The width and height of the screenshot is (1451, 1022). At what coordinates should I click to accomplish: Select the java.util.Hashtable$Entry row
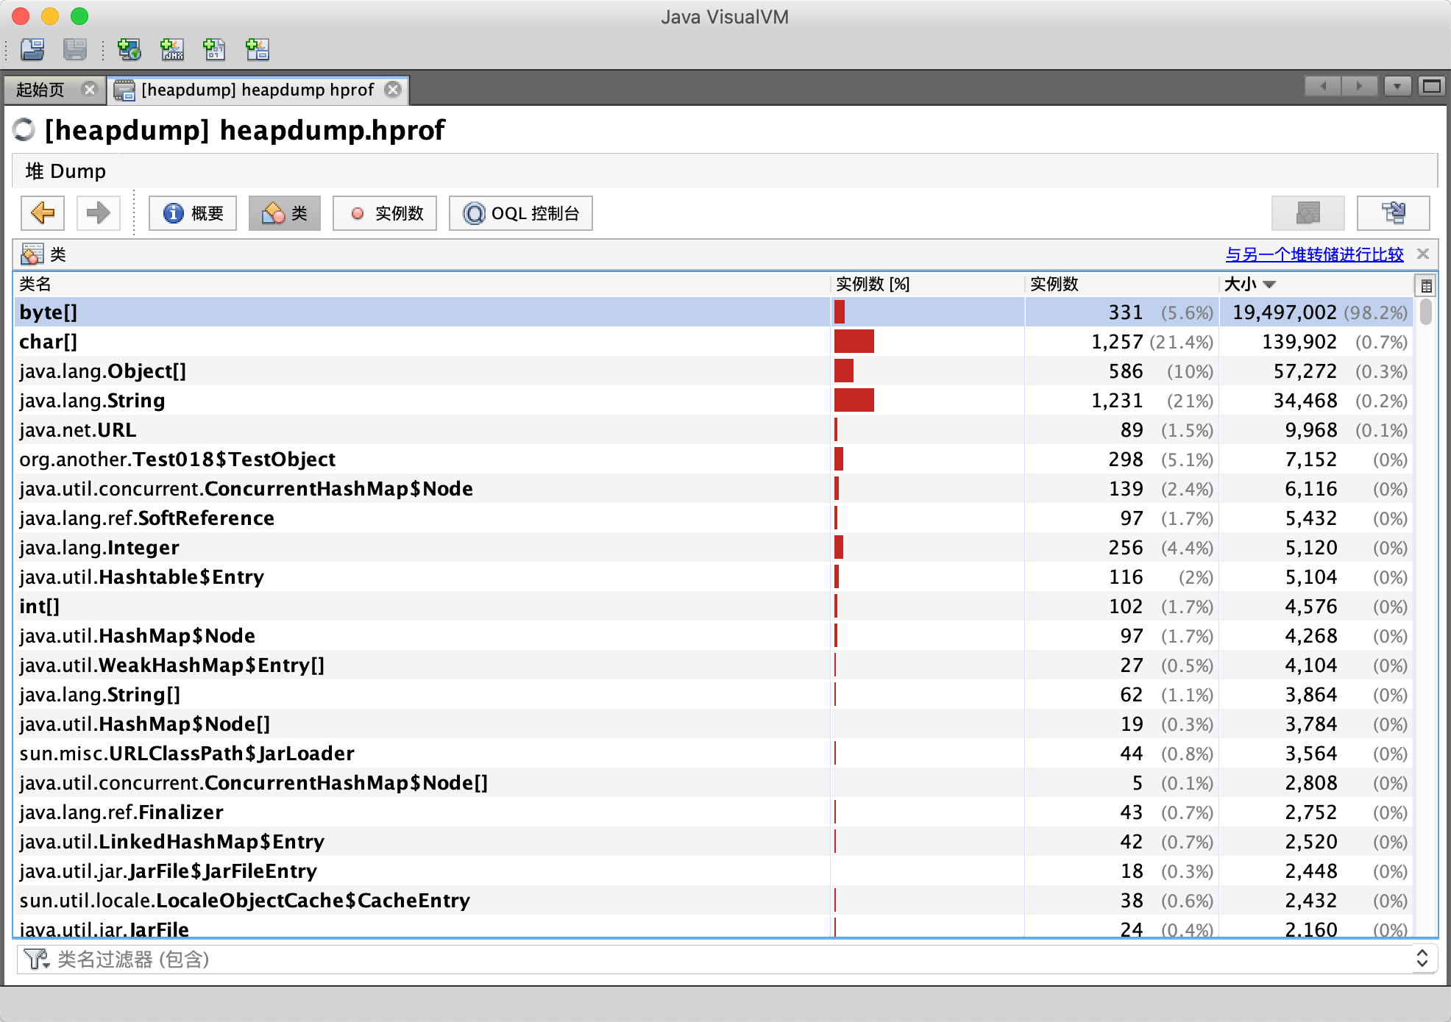click(x=714, y=576)
